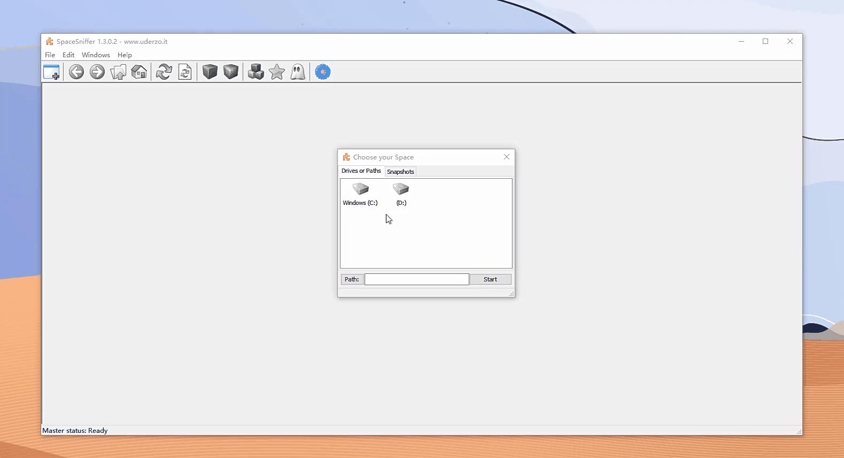Click the SpaceSniffer title bar app icon

(50, 41)
